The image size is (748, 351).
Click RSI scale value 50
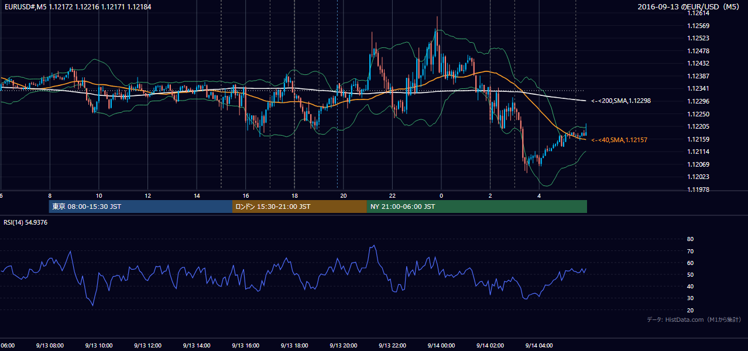(691, 274)
